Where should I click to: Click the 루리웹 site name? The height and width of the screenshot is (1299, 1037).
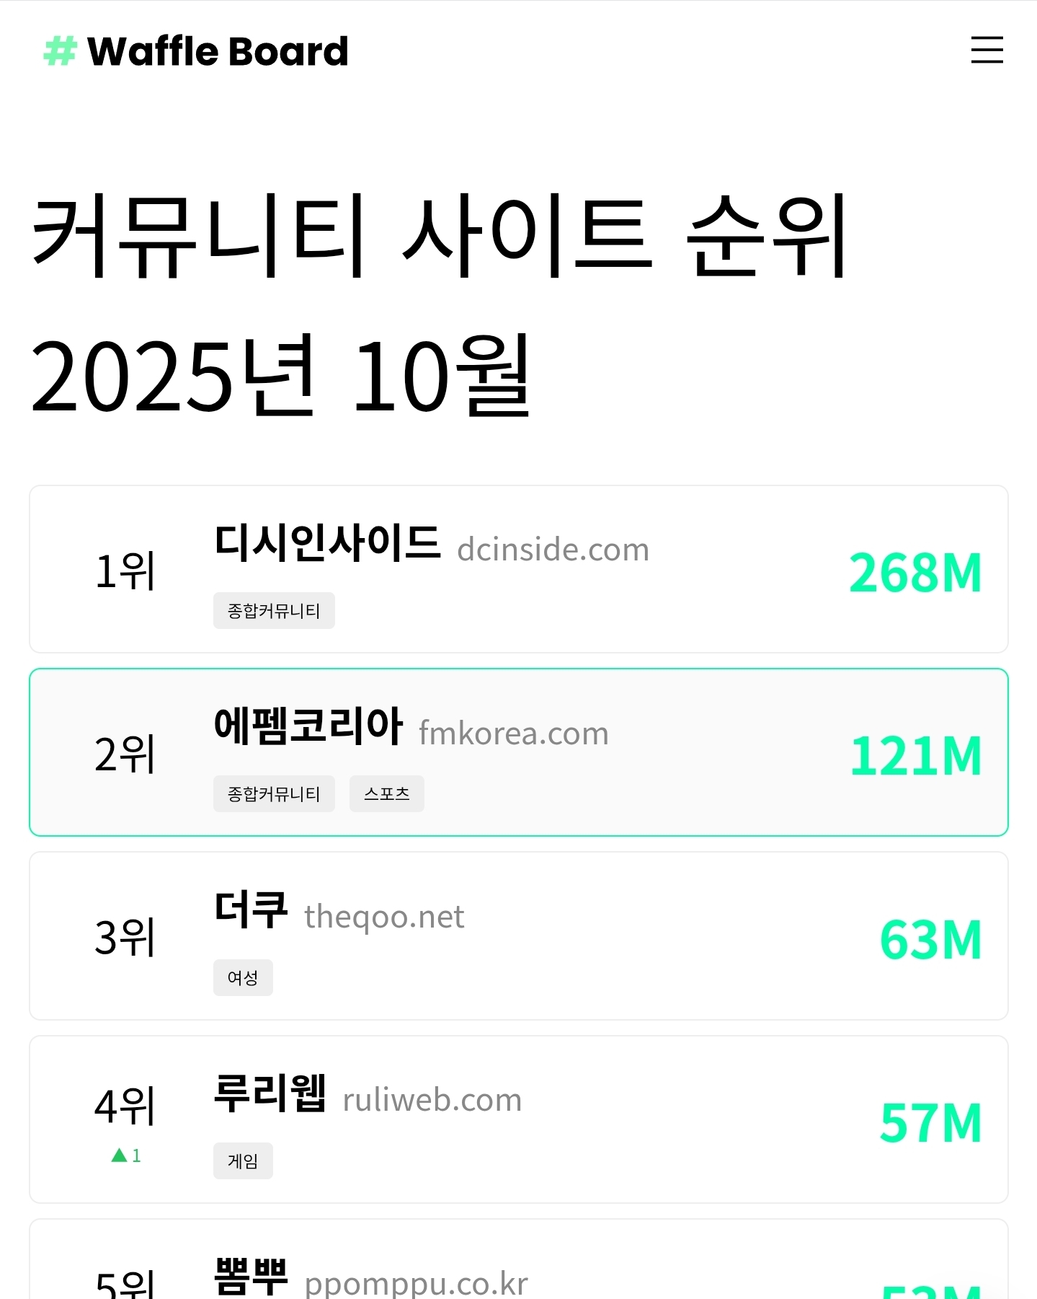click(270, 1093)
